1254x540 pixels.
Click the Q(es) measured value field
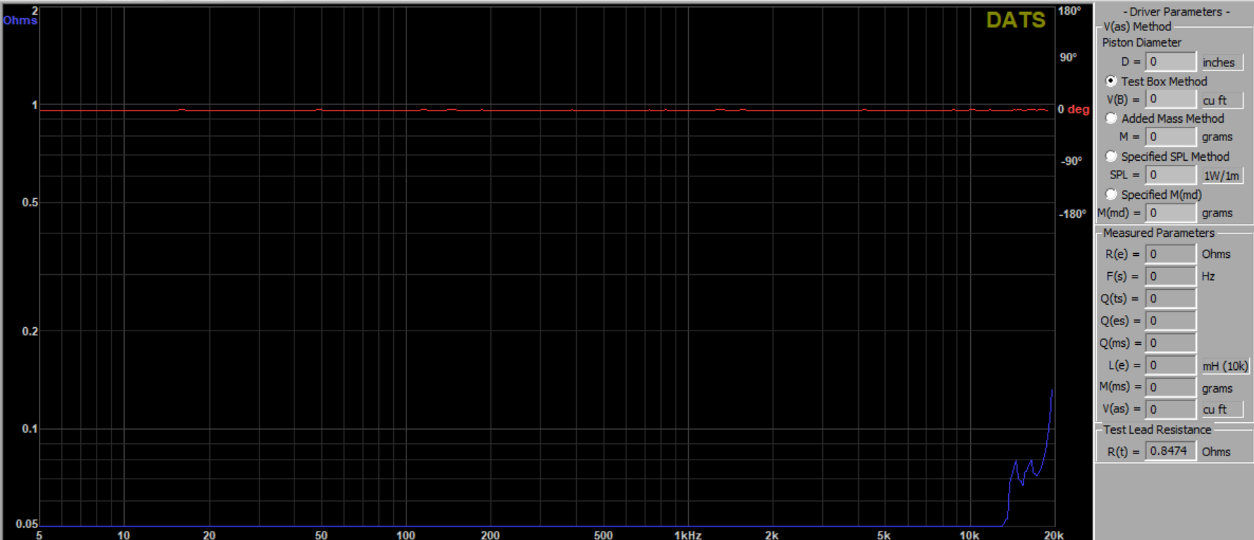[x=1170, y=321]
